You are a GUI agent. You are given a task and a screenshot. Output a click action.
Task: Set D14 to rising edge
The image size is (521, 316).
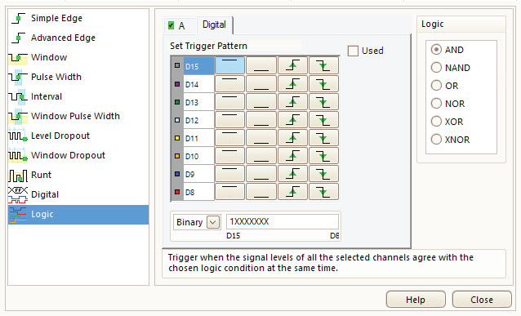(x=292, y=84)
